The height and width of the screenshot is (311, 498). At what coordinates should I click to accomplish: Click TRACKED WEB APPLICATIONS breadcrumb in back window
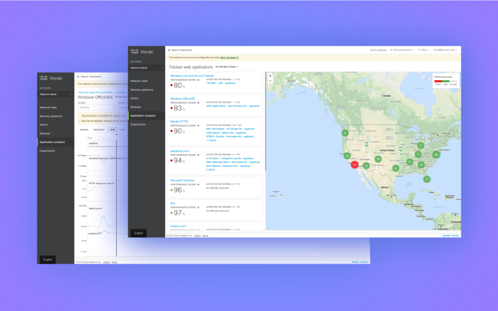point(95,93)
